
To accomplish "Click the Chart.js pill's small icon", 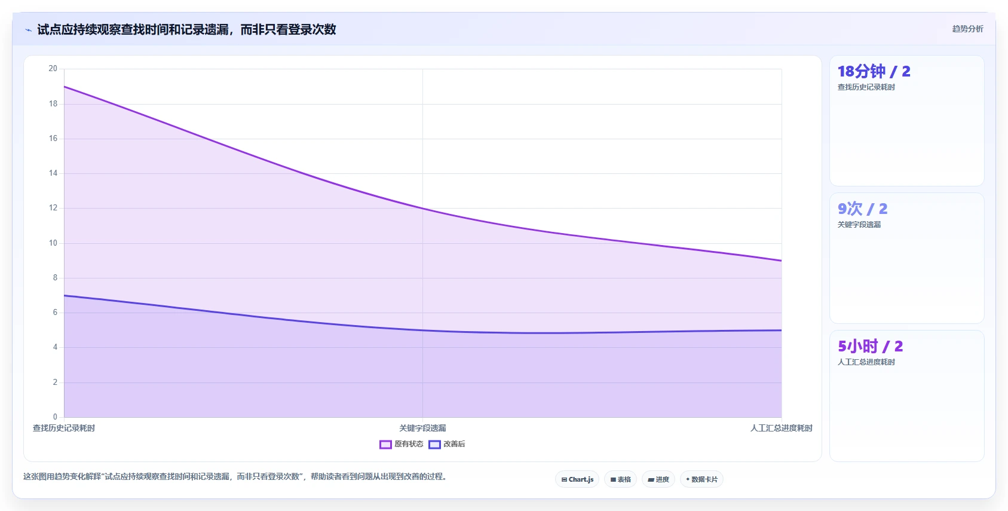I will [x=564, y=479].
